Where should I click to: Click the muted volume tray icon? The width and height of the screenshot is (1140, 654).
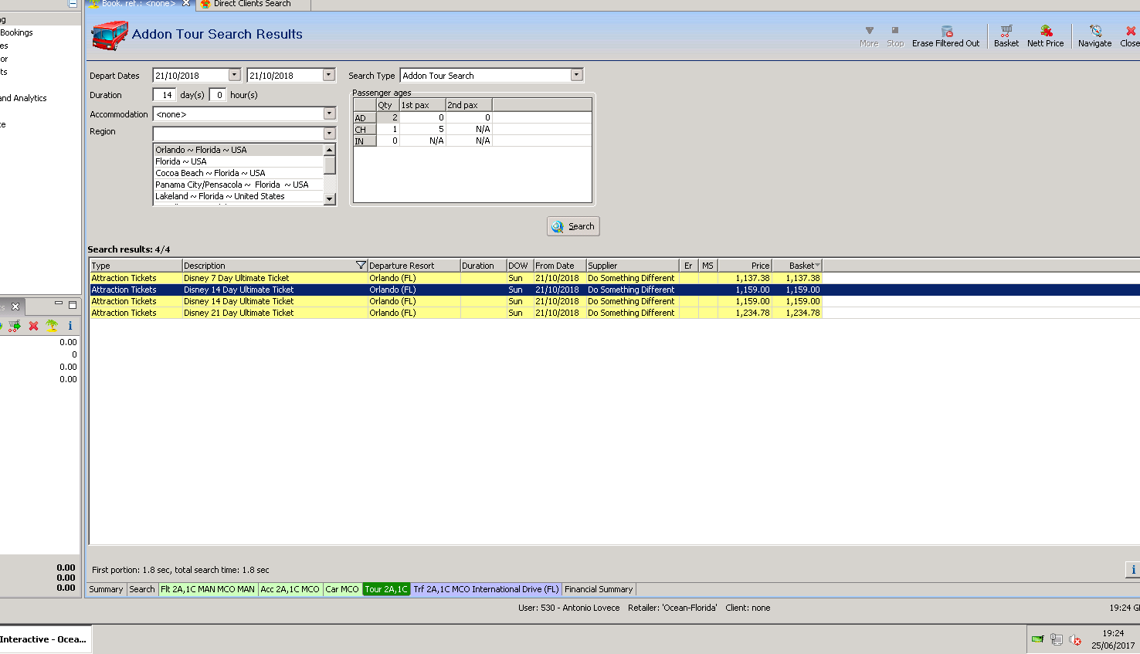pos(1074,639)
